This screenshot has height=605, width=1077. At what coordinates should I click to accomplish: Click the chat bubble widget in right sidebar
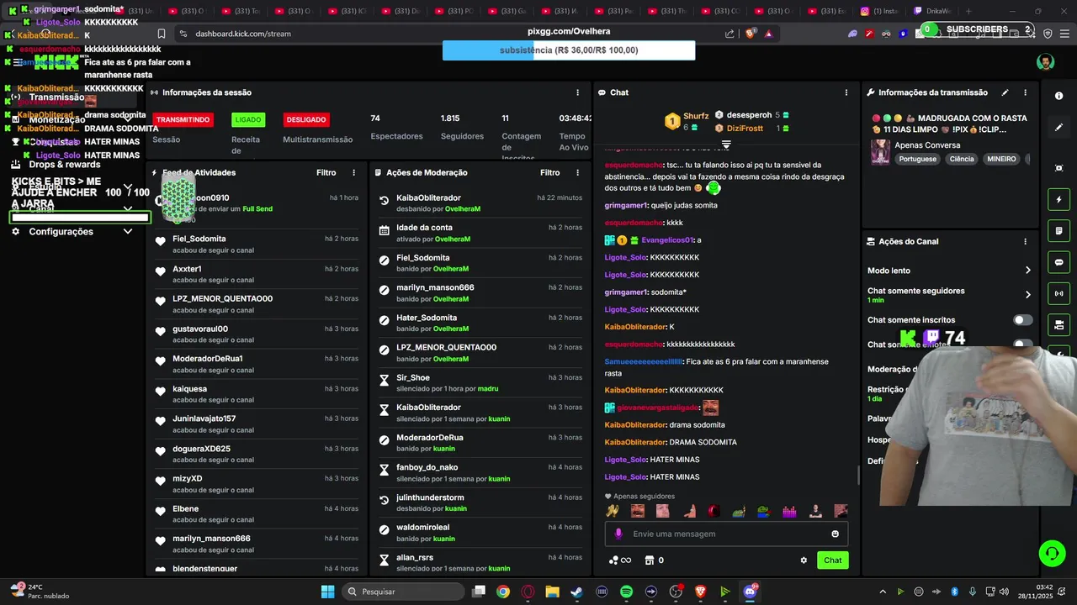[1058, 262]
